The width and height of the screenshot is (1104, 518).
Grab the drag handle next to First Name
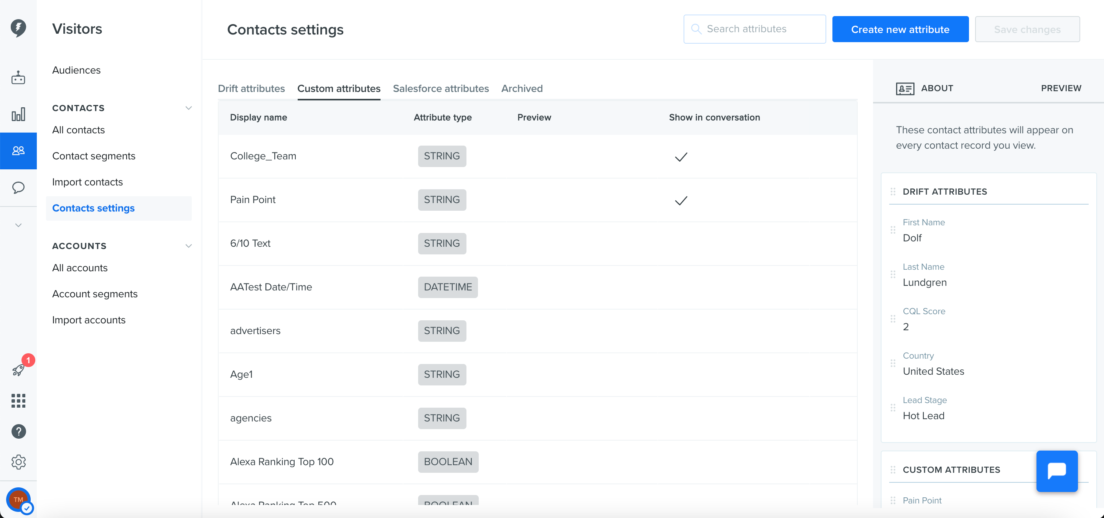click(893, 230)
